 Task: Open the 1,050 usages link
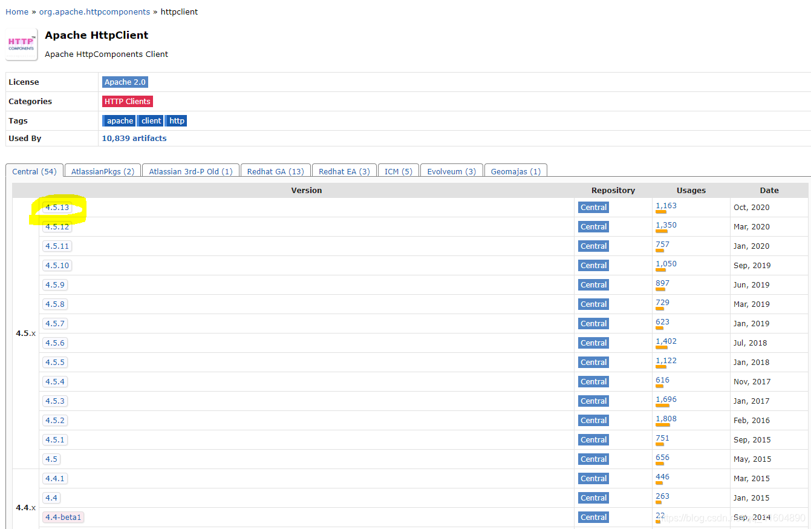tap(666, 264)
